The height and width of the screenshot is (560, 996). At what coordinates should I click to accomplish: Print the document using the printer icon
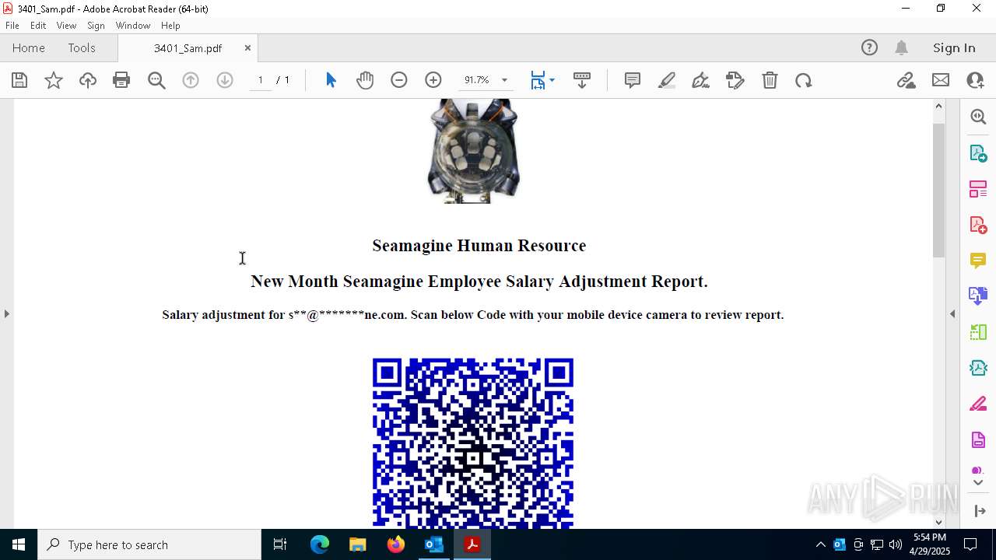(121, 80)
